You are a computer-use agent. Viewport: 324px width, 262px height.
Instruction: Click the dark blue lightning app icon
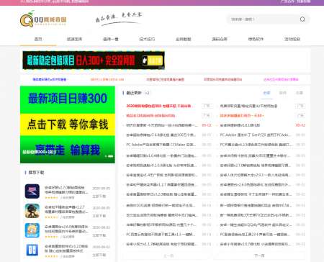[x=32, y=191]
